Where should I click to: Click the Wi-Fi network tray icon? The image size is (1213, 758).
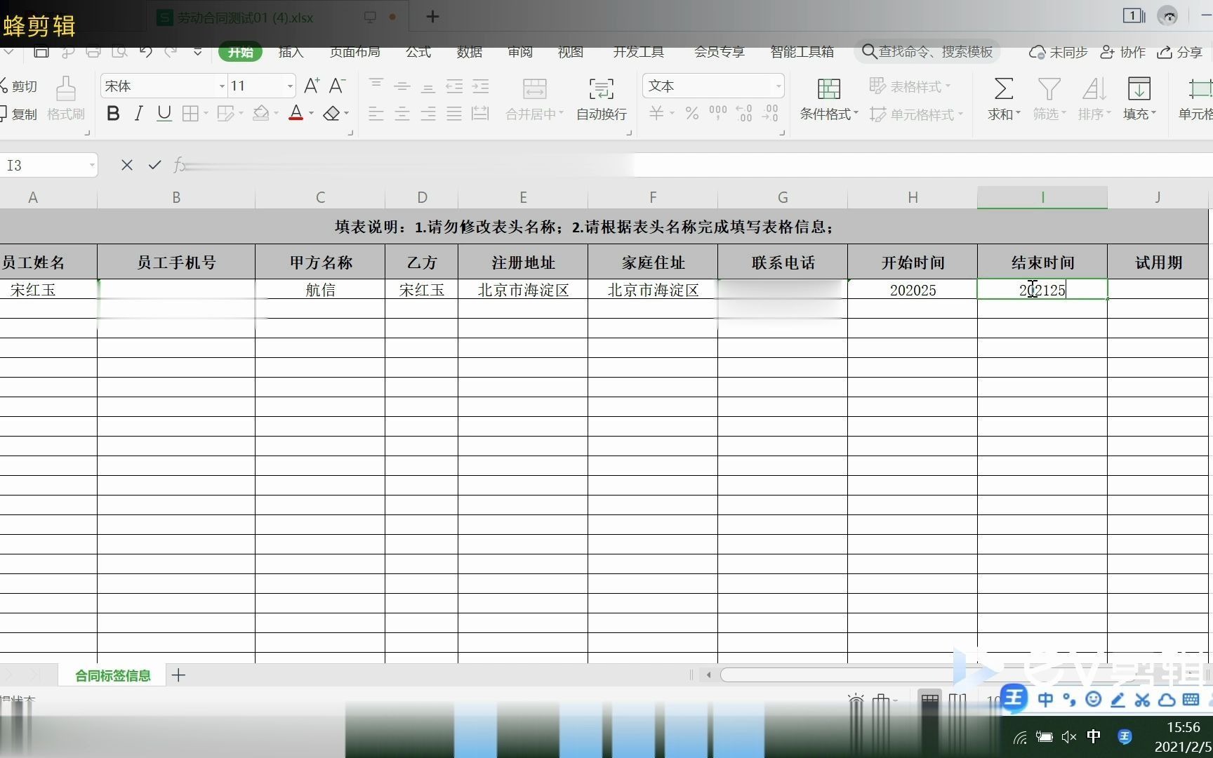(1020, 736)
